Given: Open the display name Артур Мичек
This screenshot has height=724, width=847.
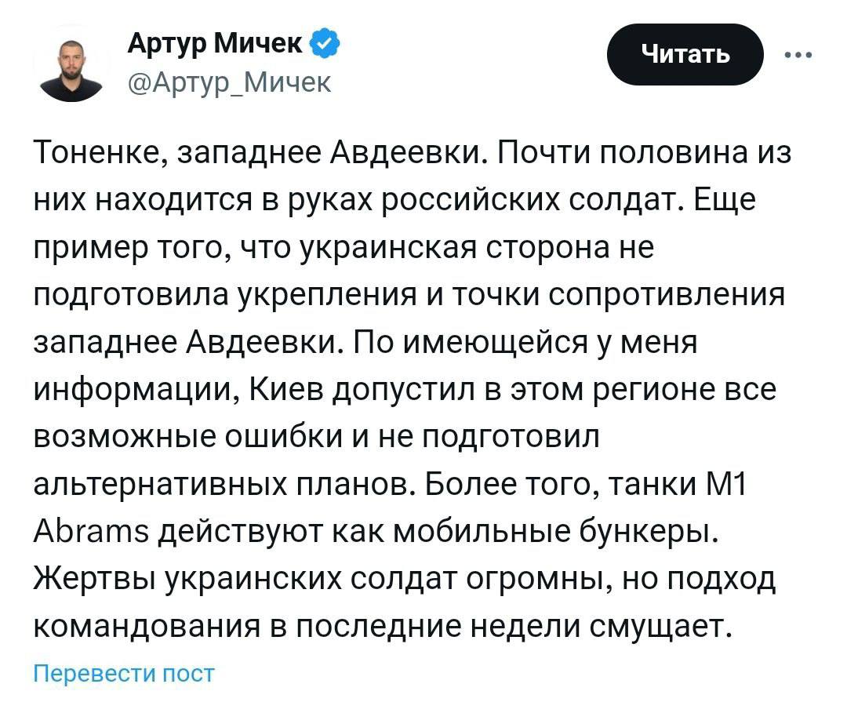Looking at the screenshot, I should tap(215, 42).
